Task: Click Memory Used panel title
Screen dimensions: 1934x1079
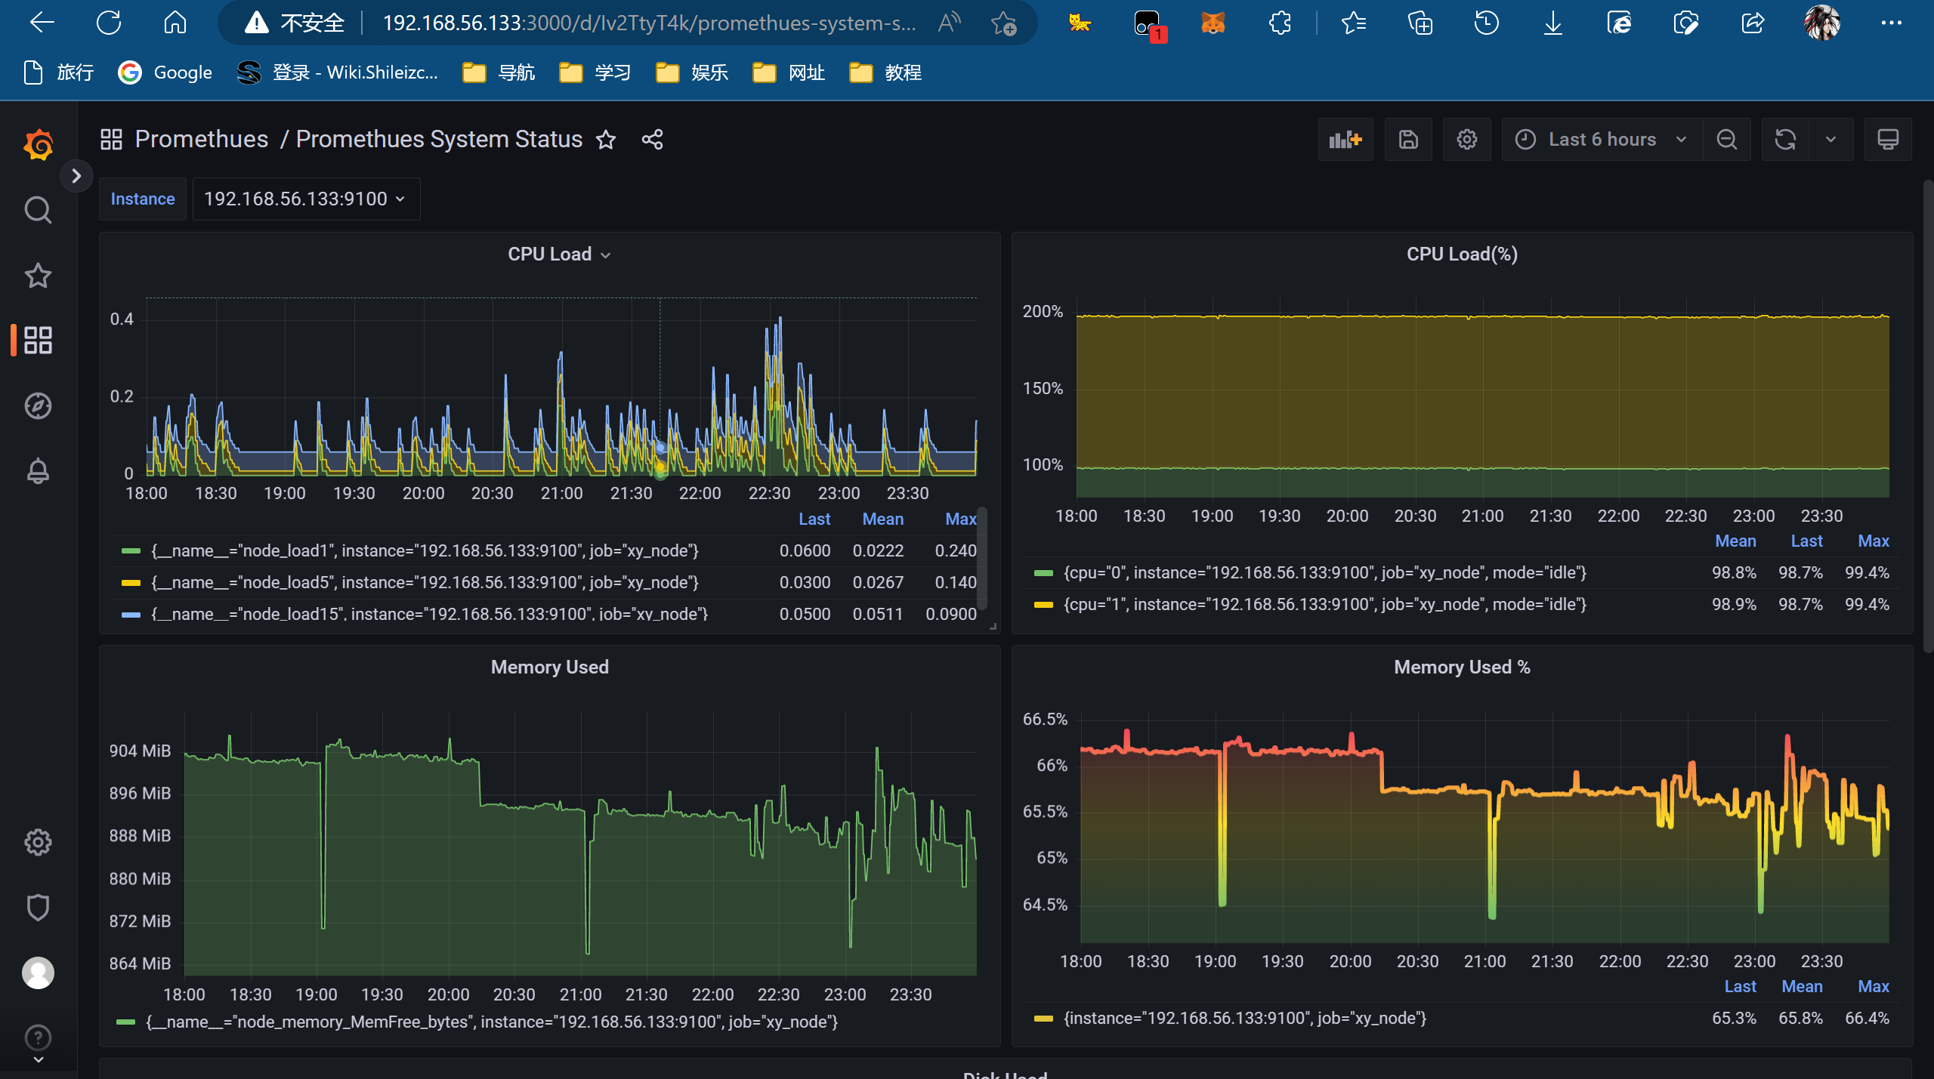Action: [549, 667]
